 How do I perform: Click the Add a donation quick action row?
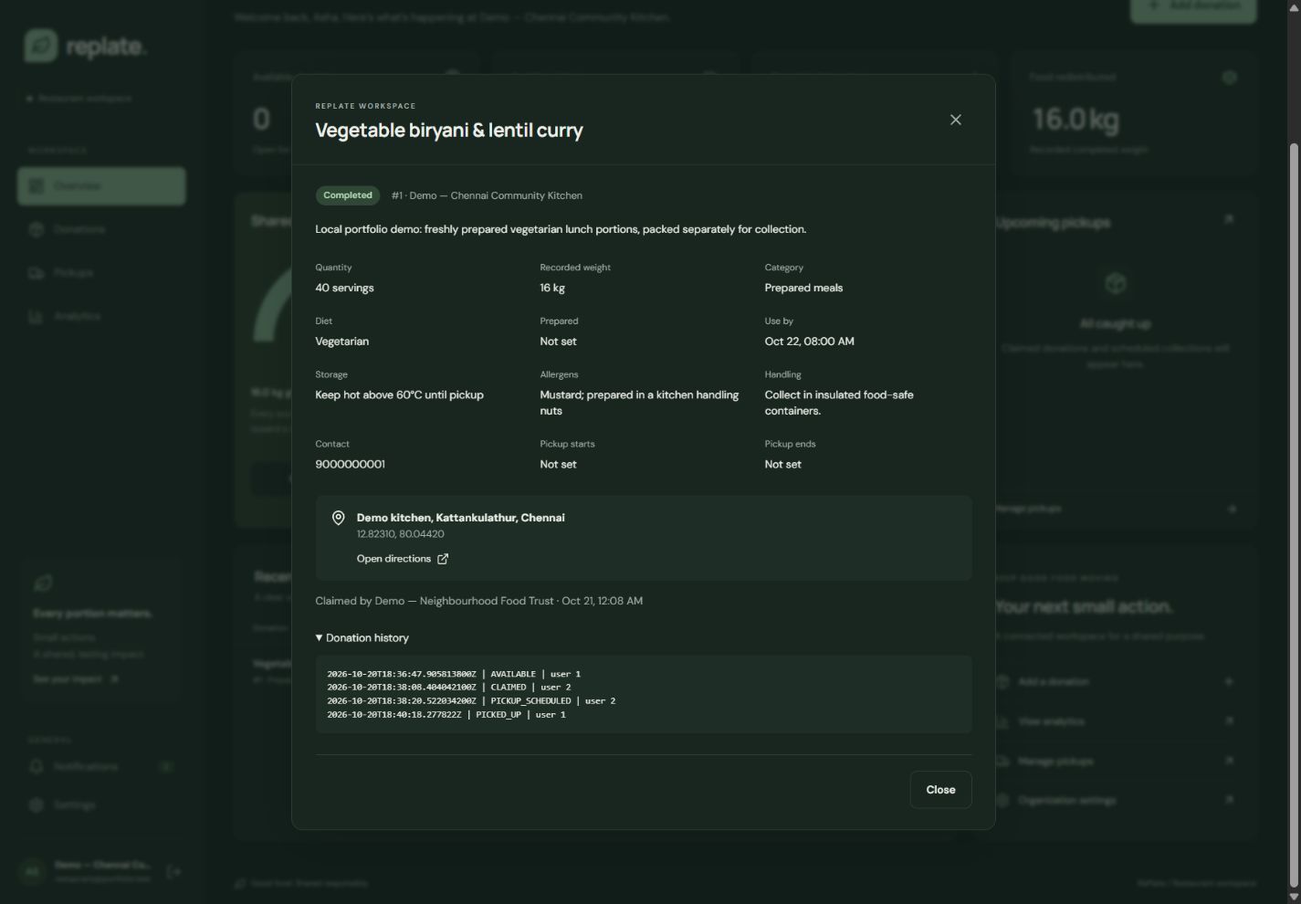tap(1116, 681)
